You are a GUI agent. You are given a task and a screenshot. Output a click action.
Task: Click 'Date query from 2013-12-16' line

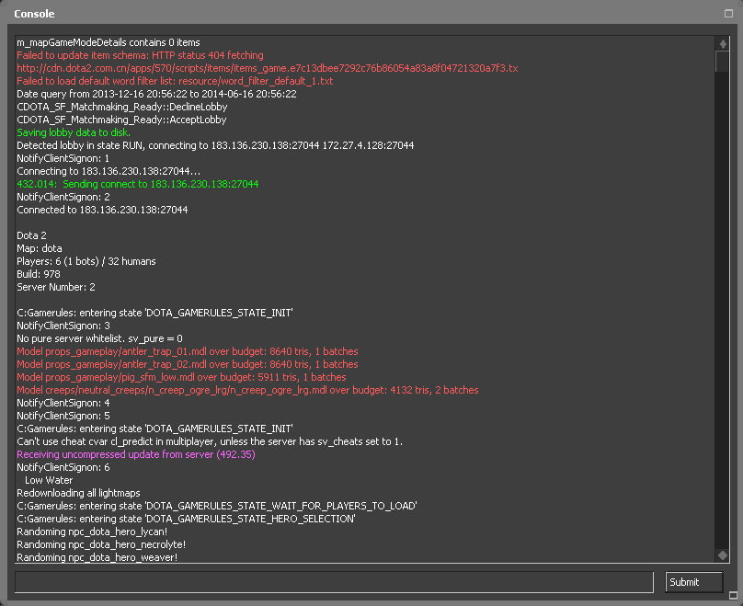click(x=156, y=94)
